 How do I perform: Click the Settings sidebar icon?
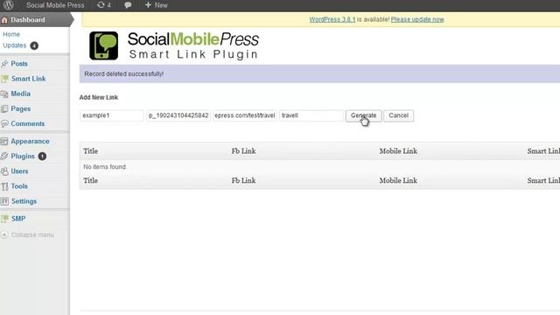pyautogui.click(x=4, y=201)
